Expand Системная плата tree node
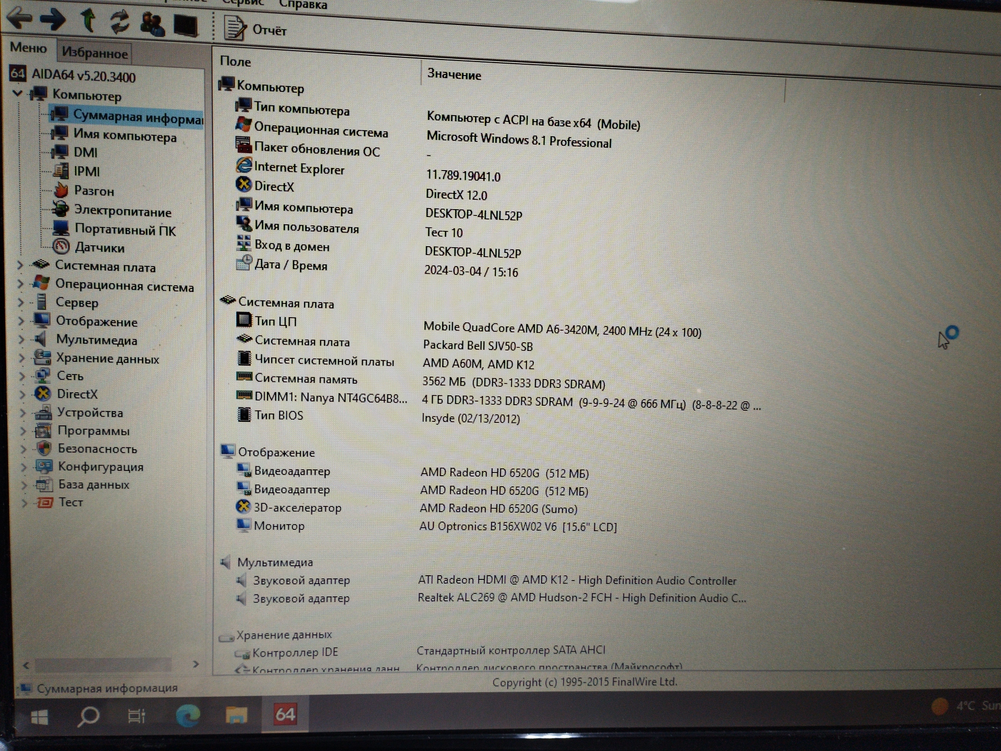Viewport: 1001px width, 751px height. (20, 265)
